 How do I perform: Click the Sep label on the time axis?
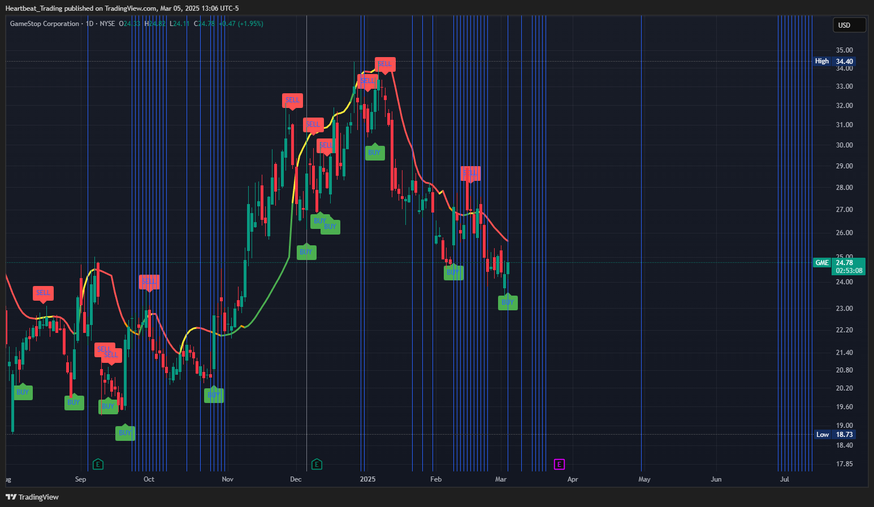[x=81, y=479]
